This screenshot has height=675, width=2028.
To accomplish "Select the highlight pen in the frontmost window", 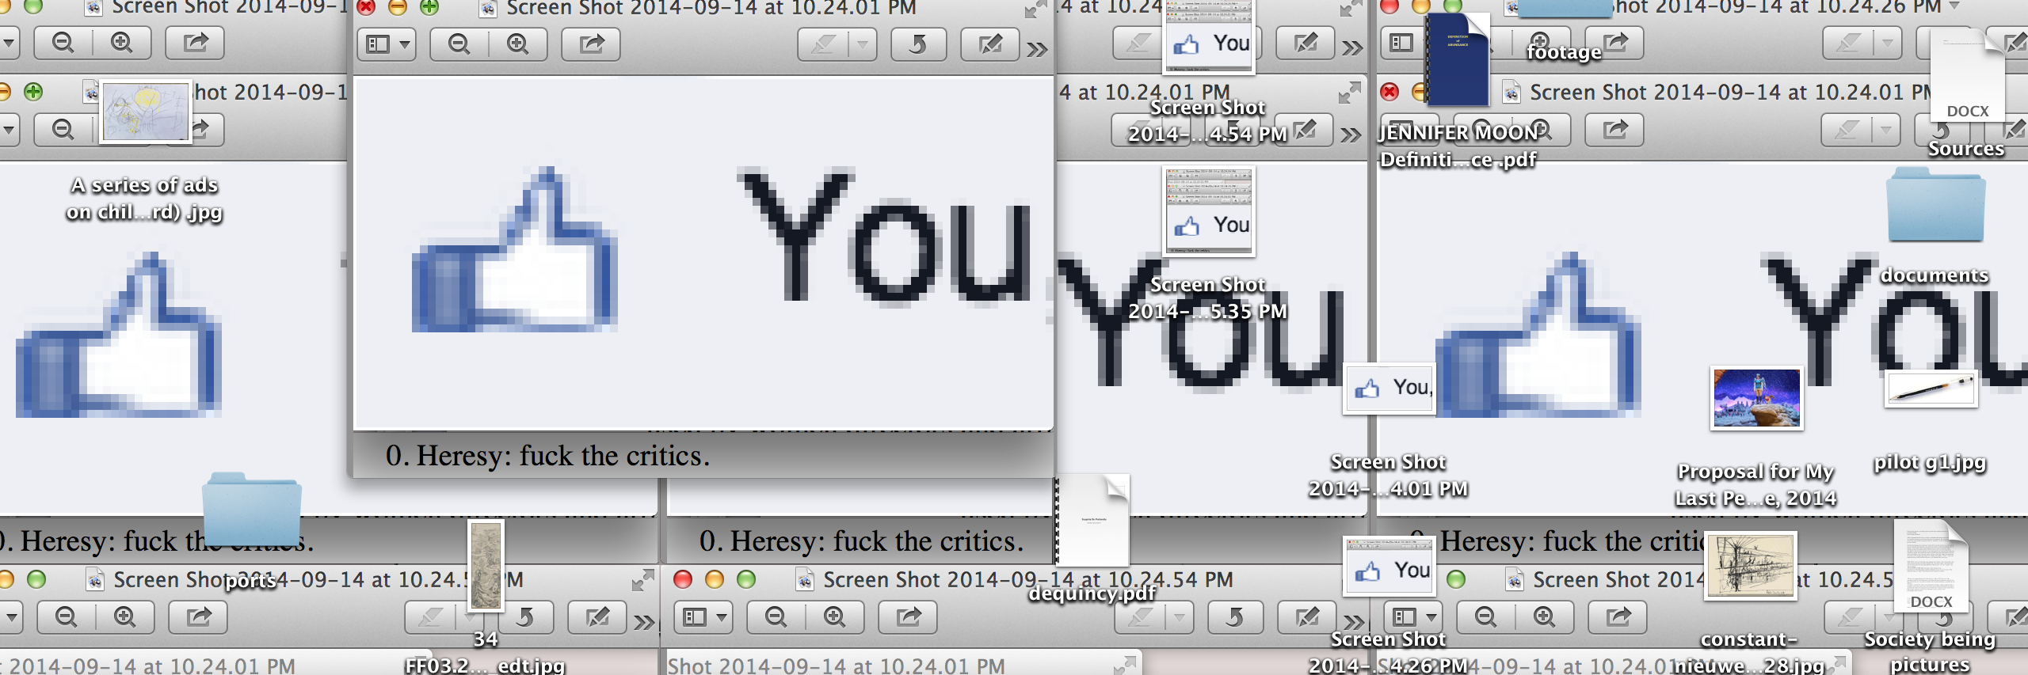I will [x=823, y=44].
